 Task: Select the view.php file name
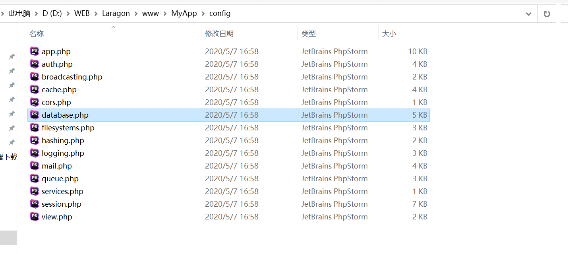point(57,217)
